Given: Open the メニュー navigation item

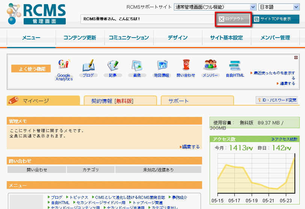Looking at the screenshot, I should (31, 38).
